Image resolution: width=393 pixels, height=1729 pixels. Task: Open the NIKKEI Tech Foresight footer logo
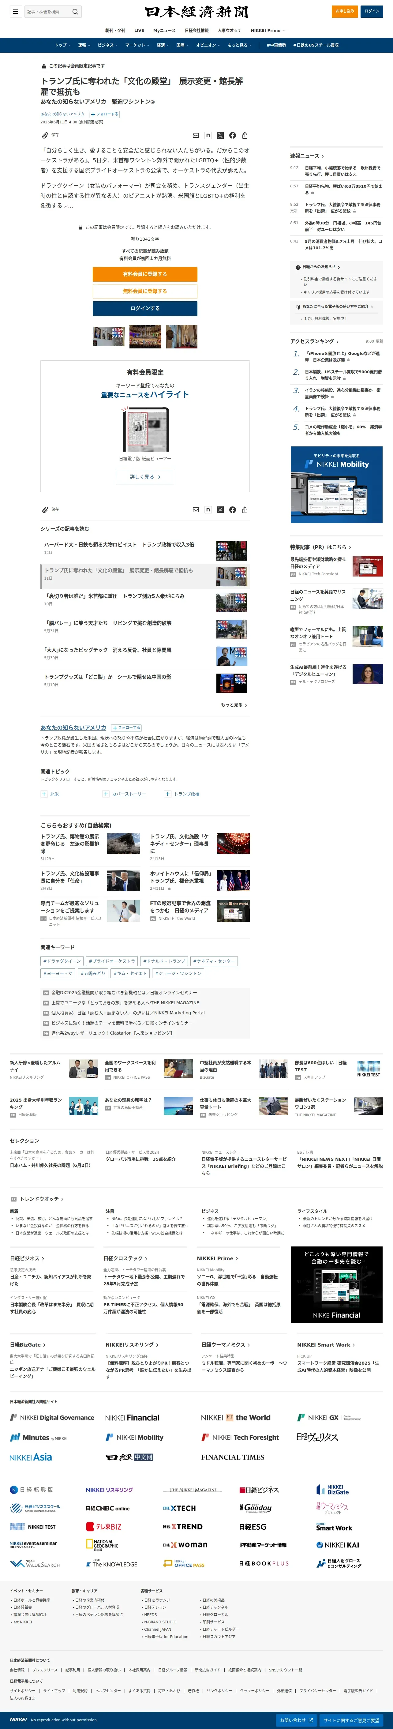[240, 1438]
